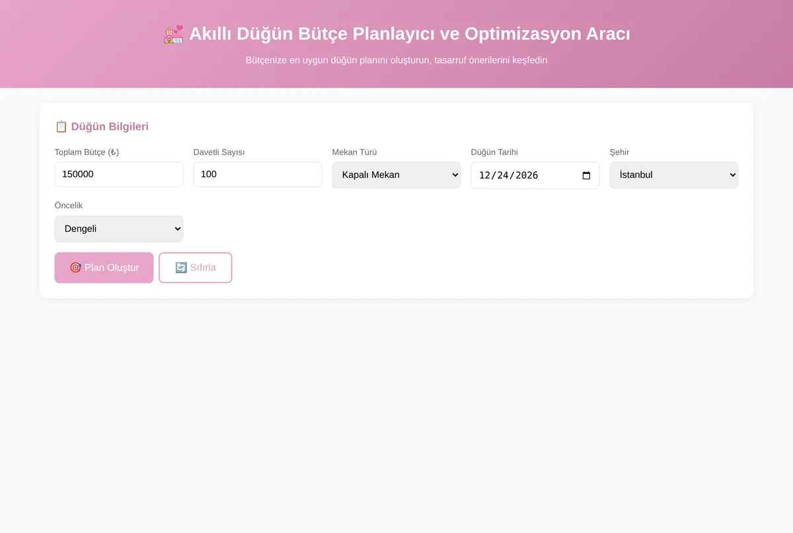Screen dimensions: 793x533
Task: Open the Mekan Türü dropdown
Action: tap(397, 175)
